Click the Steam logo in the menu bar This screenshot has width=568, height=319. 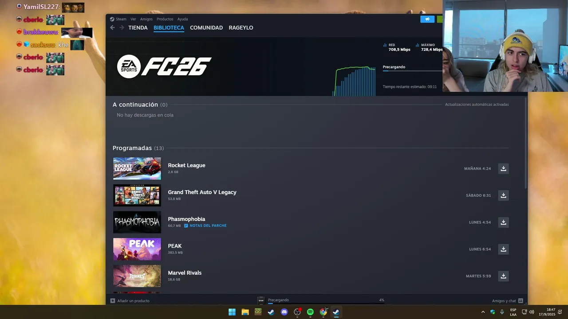coord(112,19)
